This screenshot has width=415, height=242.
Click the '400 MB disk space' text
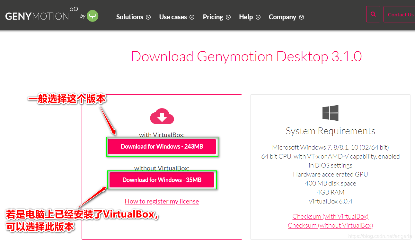point(331,183)
